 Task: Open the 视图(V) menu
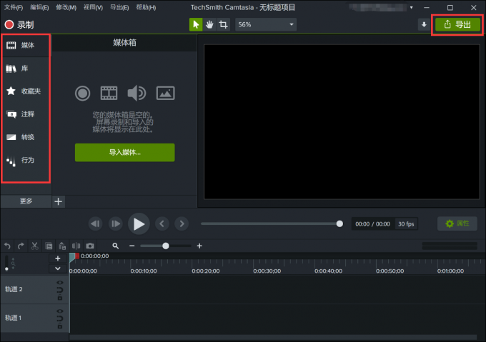93,7
